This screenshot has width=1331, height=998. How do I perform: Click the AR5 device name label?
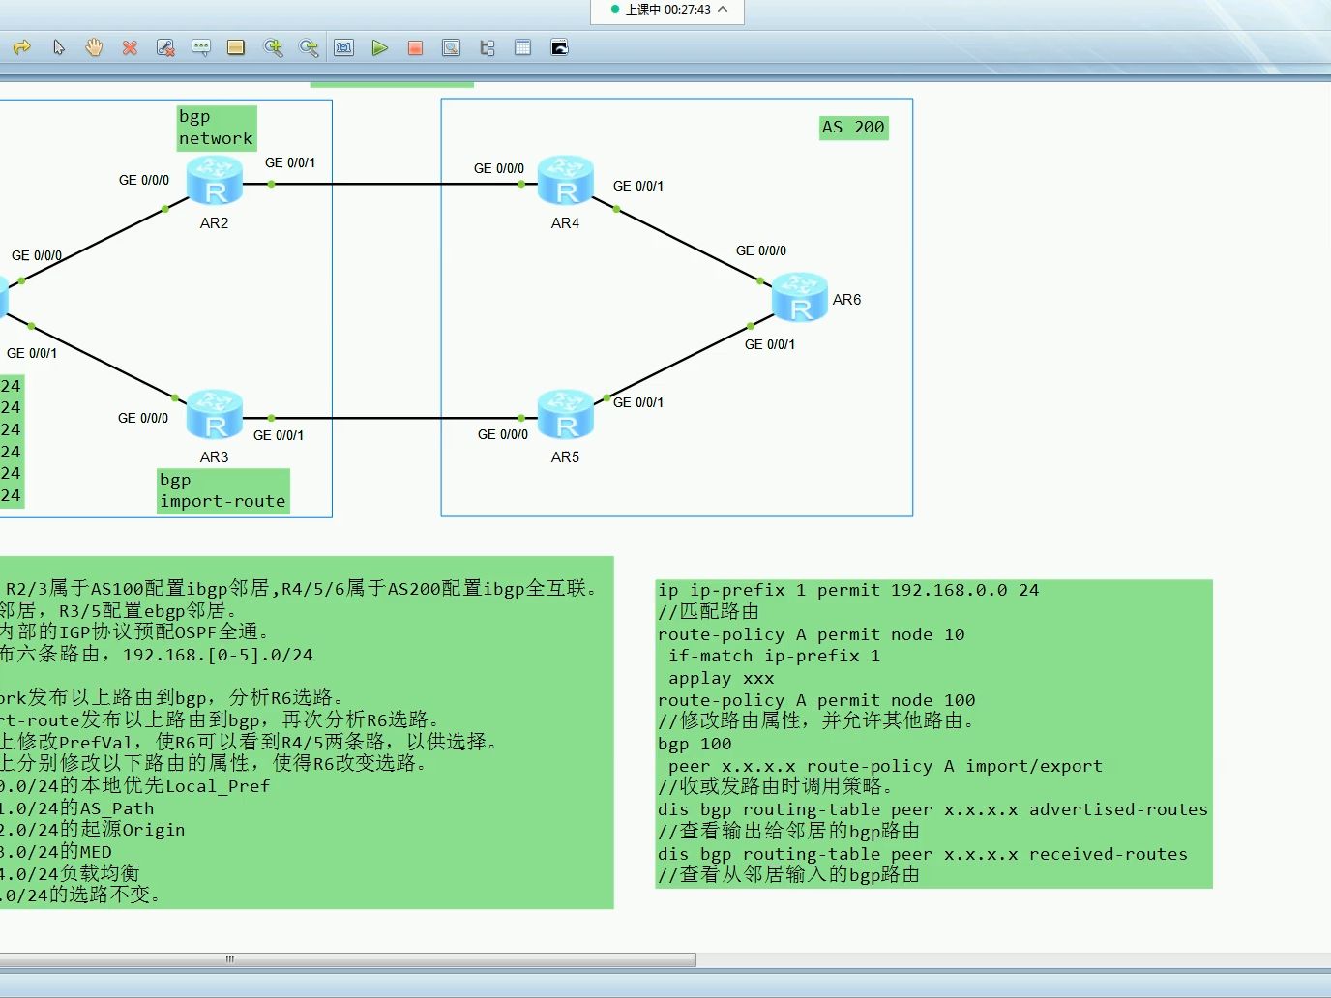(x=566, y=457)
